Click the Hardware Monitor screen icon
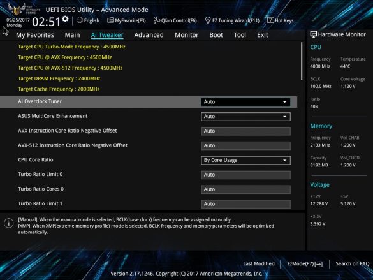Viewport: 373px width, 280px height. [313, 34]
